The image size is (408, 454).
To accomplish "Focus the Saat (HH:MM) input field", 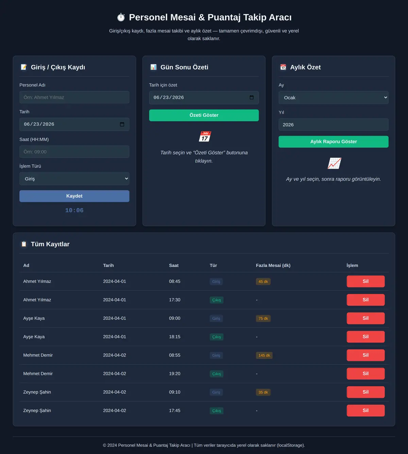I will 74,152.
